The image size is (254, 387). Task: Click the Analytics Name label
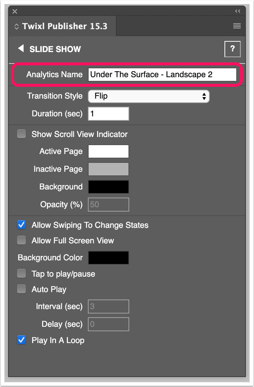pyautogui.click(x=54, y=75)
